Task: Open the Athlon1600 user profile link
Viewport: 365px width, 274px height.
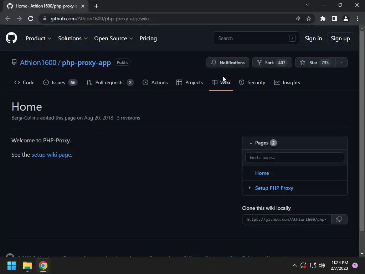Action: (38, 62)
